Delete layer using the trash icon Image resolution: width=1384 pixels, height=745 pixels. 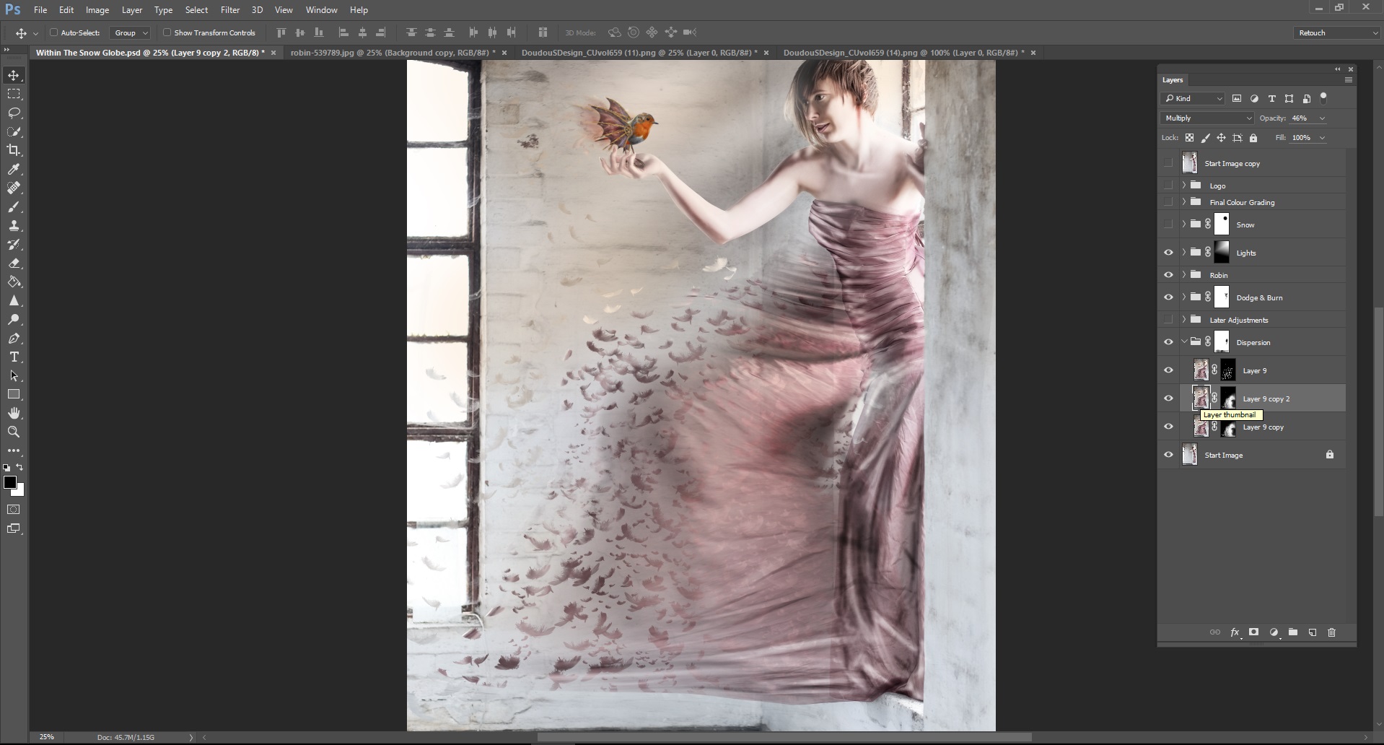[1331, 632]
